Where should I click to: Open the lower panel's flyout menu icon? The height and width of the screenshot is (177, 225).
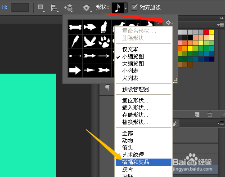(220, 123)
